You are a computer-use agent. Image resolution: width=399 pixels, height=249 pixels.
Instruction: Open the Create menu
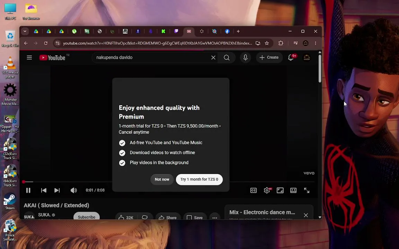click(269, 57)
